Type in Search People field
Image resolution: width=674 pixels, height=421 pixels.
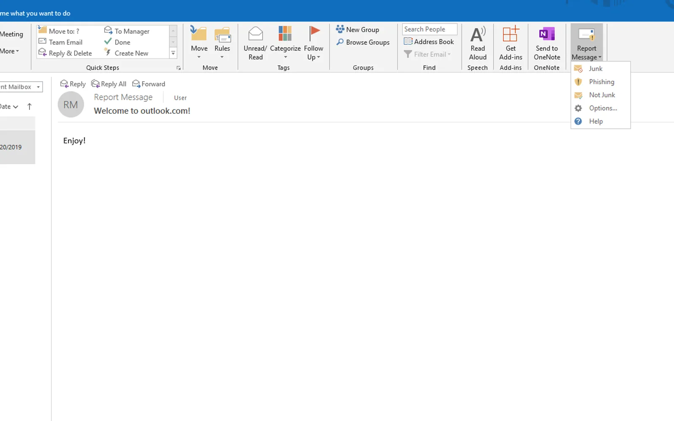click(x=429, y=29)
